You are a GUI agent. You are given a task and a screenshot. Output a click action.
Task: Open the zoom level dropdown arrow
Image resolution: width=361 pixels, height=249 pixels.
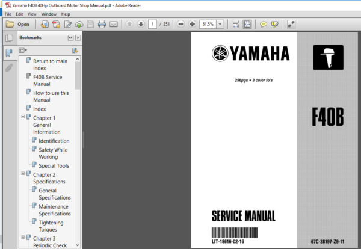pos(220,24)
